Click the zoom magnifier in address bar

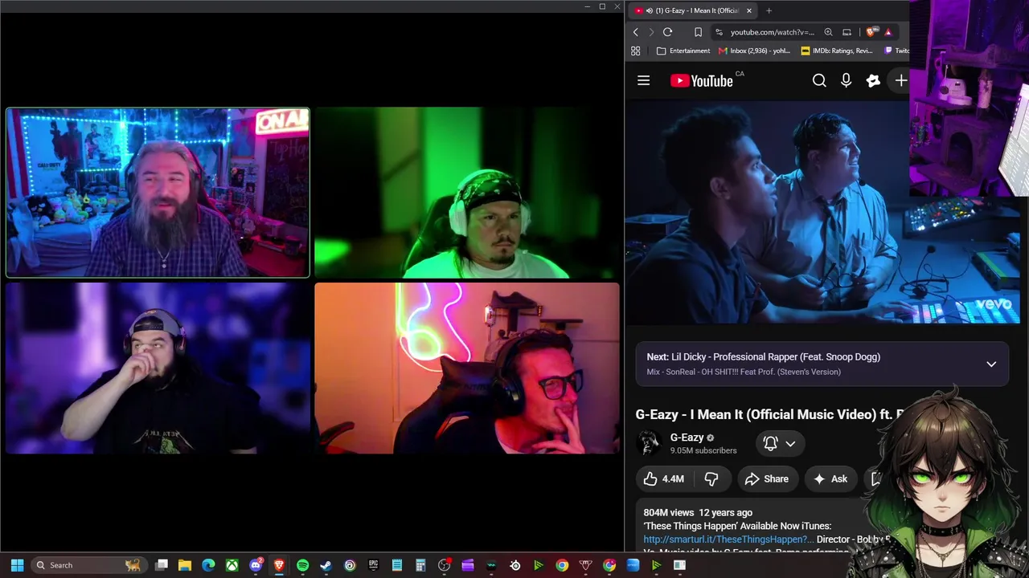[x=828, y=32]
